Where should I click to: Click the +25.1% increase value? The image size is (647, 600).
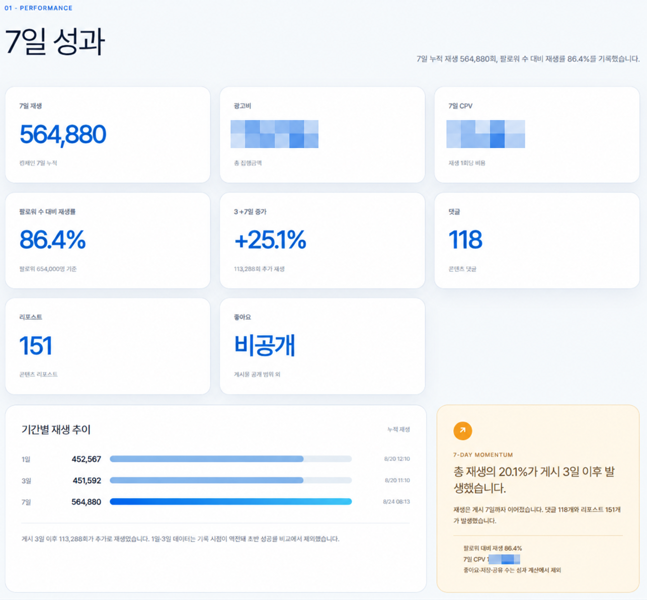[270, 240]
